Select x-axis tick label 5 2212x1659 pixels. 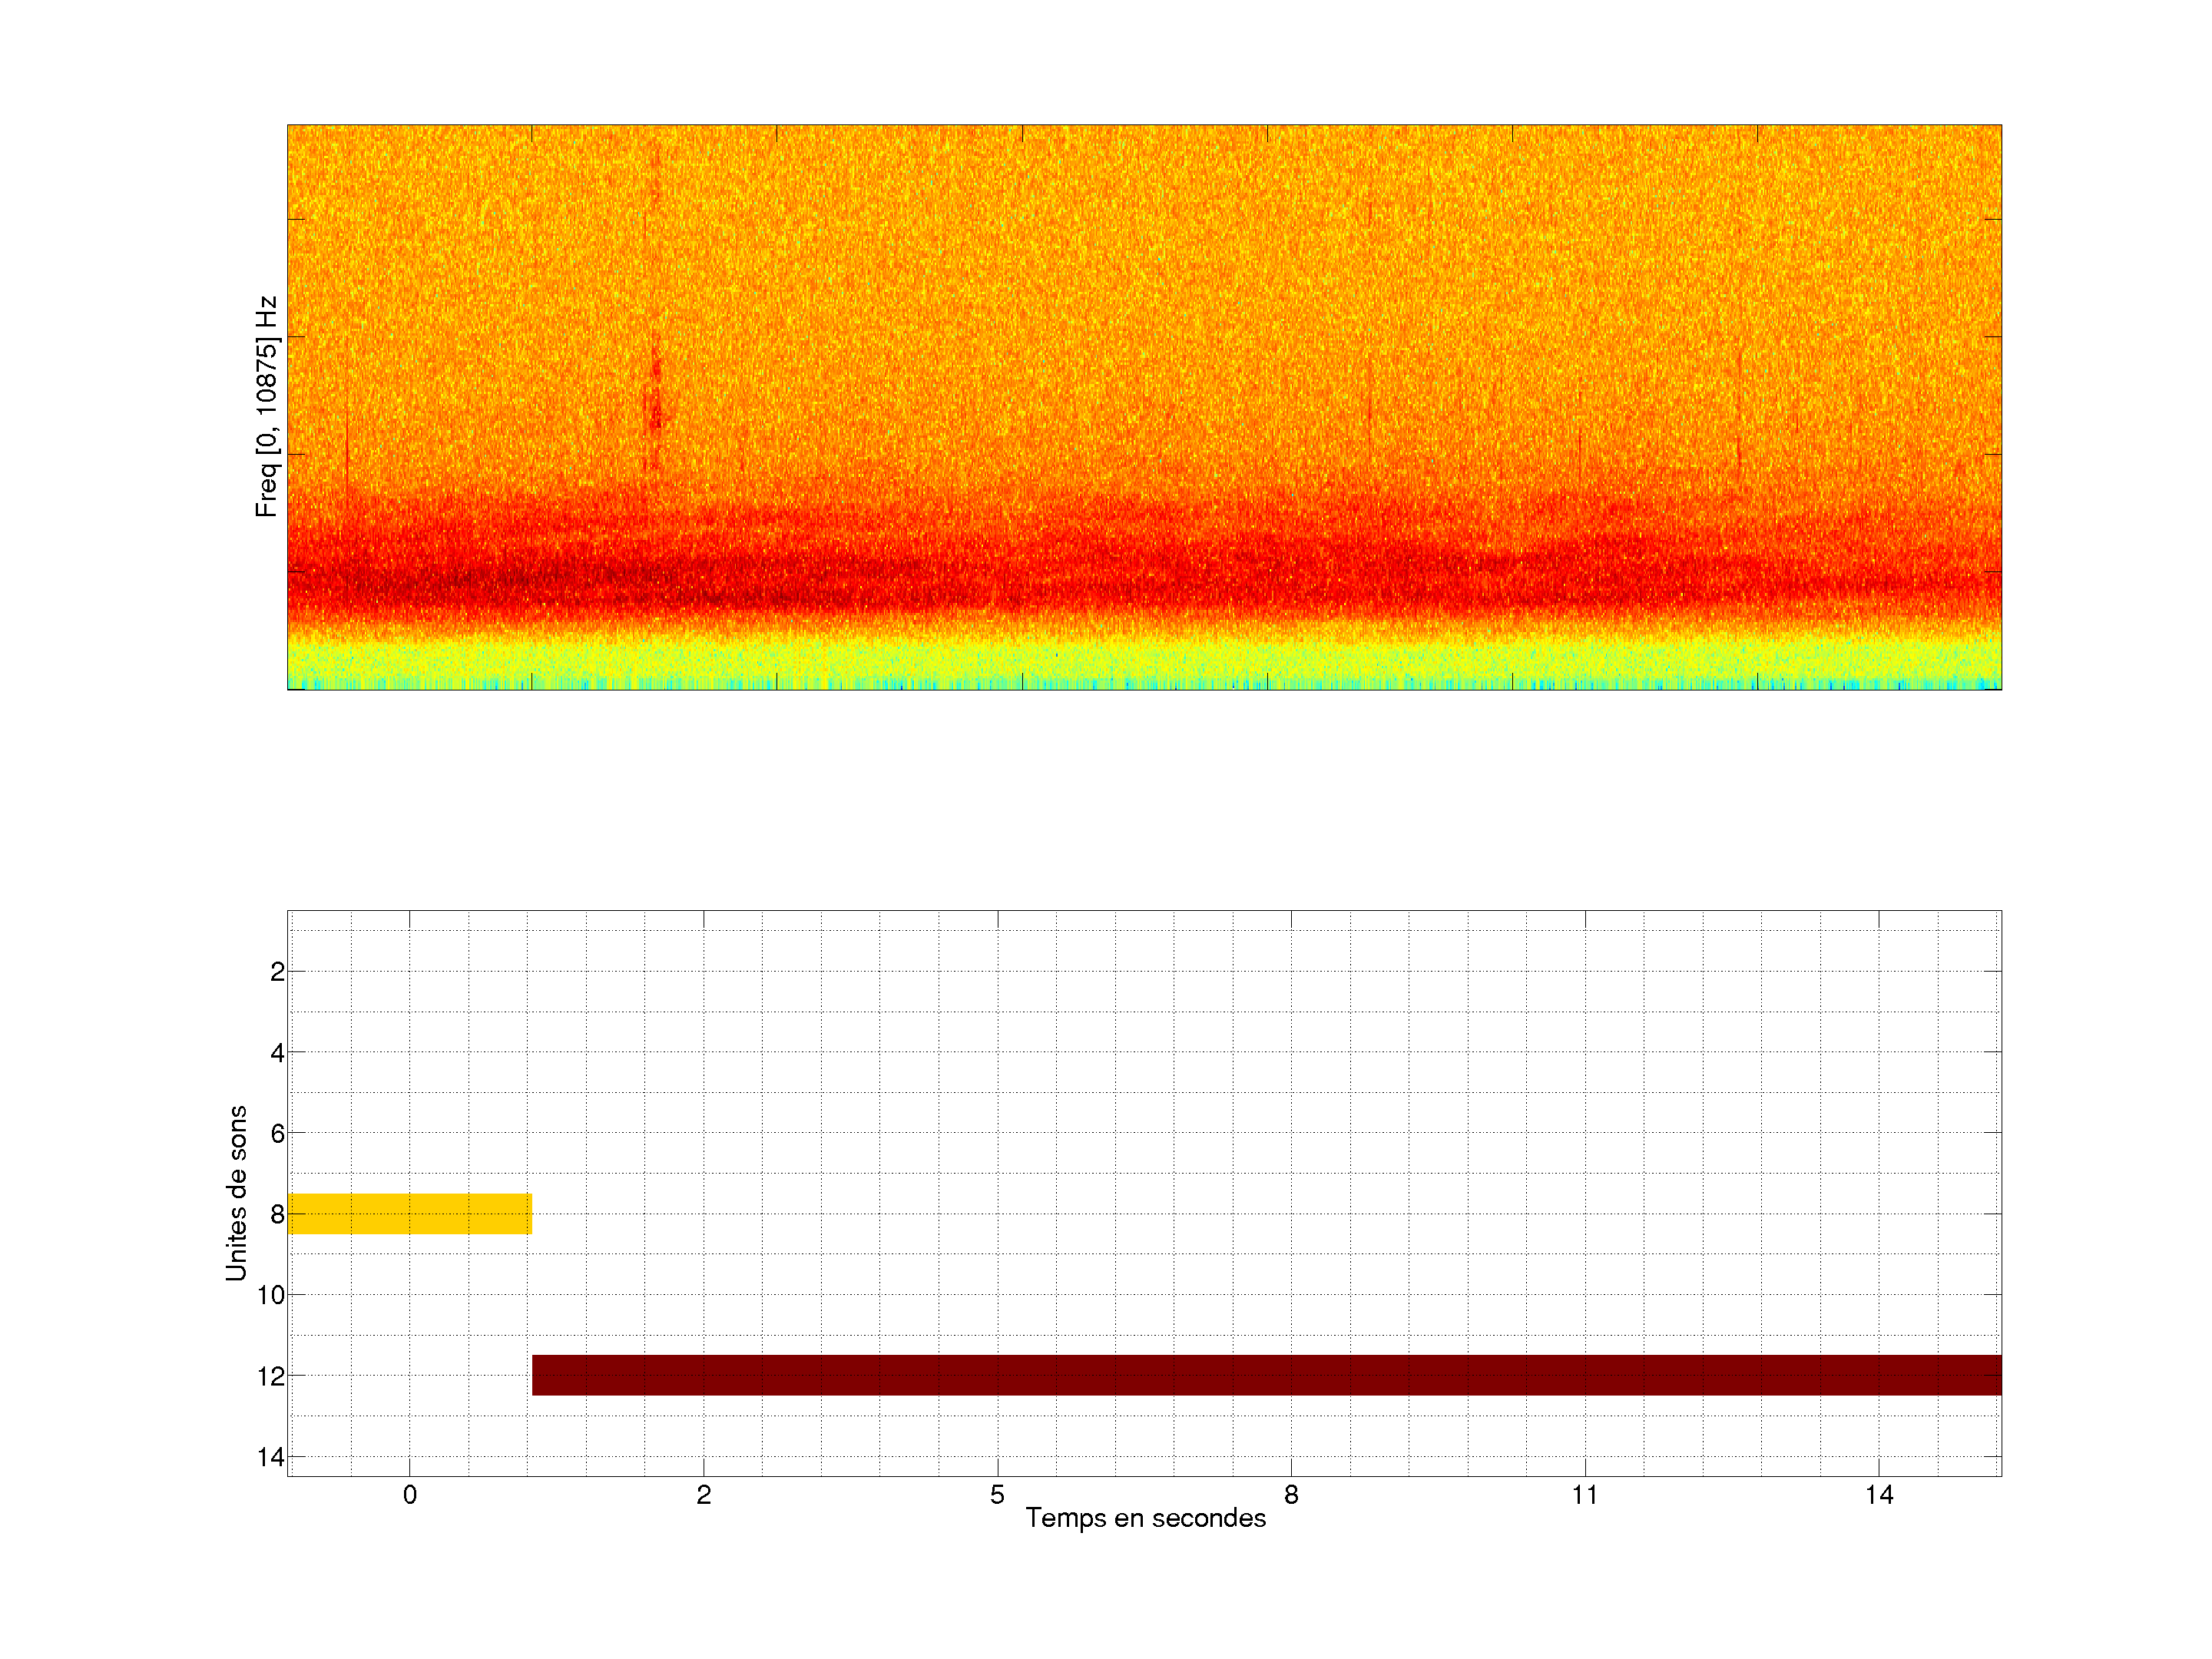[997, 1495]
